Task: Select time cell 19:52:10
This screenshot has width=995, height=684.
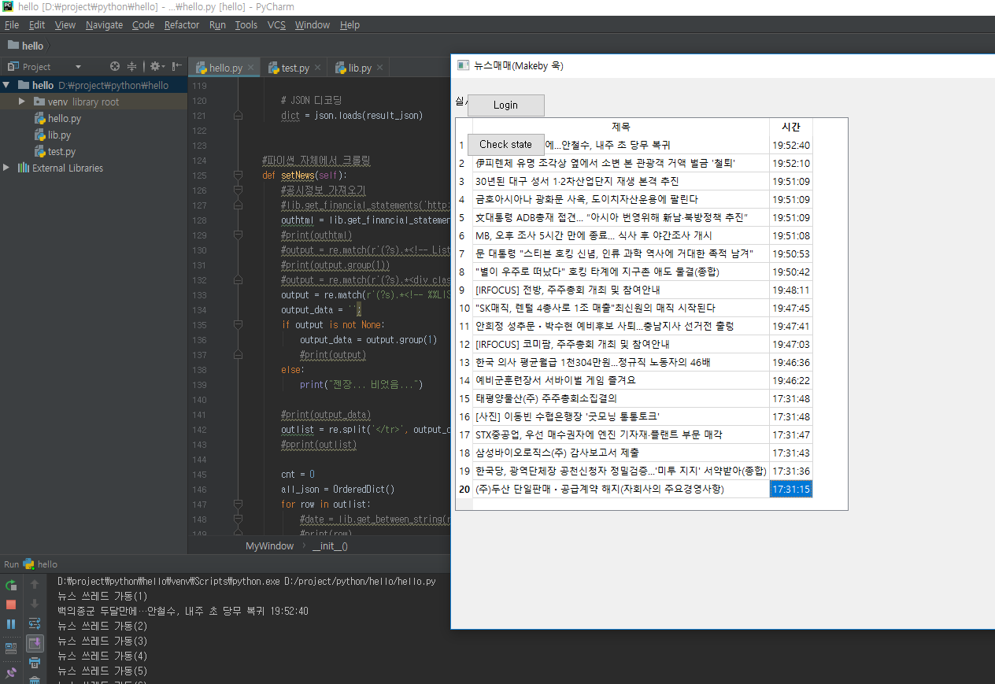Action: pos(791,163)
